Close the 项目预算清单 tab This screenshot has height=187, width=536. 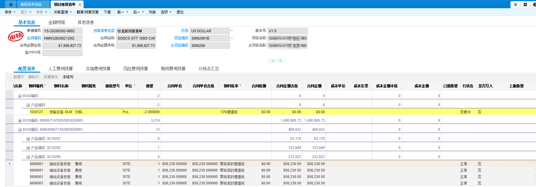pos(80,5)
